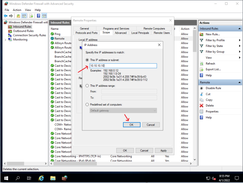Click the Disable Rule action
Screen dimensions: 243x183
pyautogui.click(x=213, y=88)
